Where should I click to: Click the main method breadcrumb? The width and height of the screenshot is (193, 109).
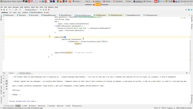pyautogui.click(x=46, y=12)
